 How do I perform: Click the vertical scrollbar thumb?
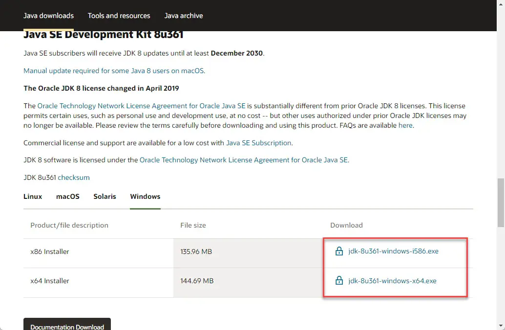[x=501, y=202]
